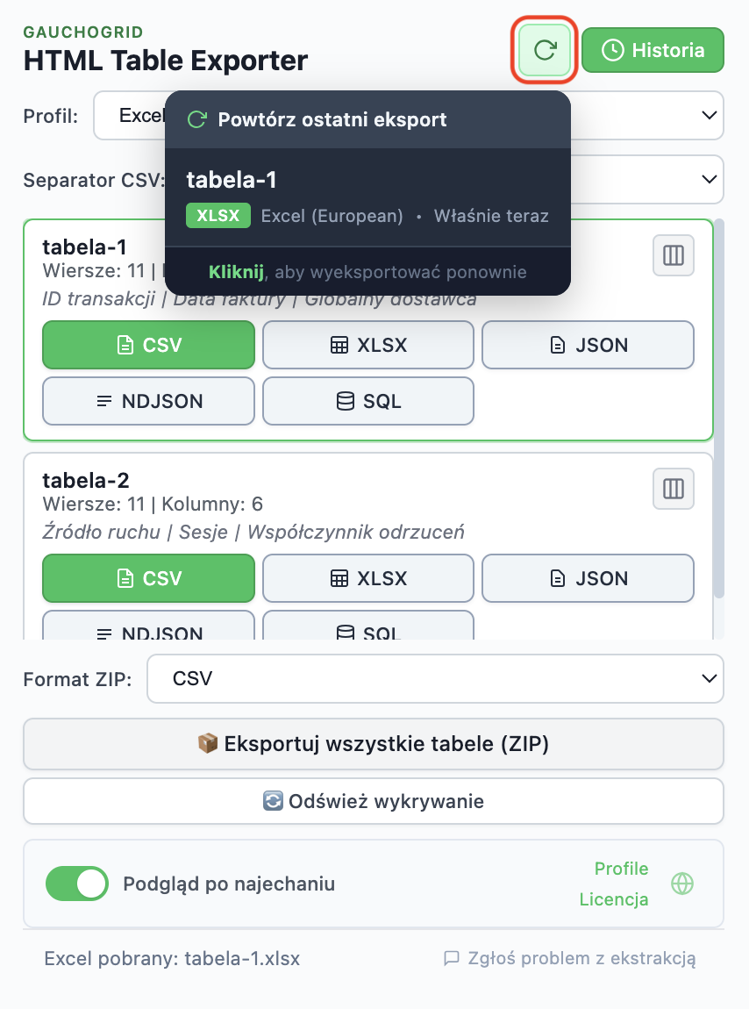This screenshot has height=1009, width=749.
Task: Click tabela-1 entry in repeat export popup
Action: click(x=367, y=197)
